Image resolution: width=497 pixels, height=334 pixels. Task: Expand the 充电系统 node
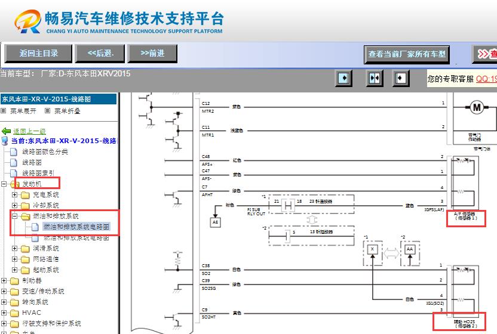point(14,194)
